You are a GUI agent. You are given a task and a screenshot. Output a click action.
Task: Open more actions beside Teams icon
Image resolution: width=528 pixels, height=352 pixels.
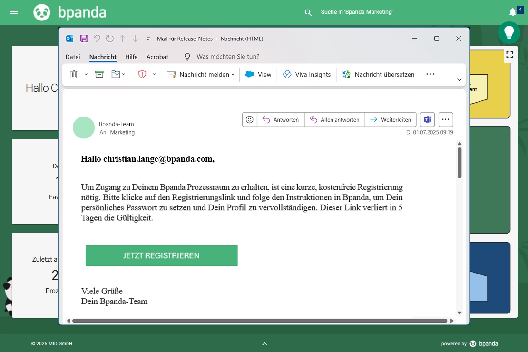[x=446, y=119]
